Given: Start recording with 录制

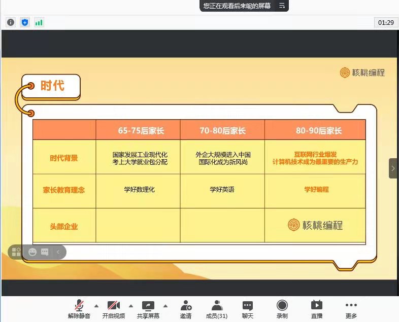Looking at the screenshot, I should pos(282,309).
